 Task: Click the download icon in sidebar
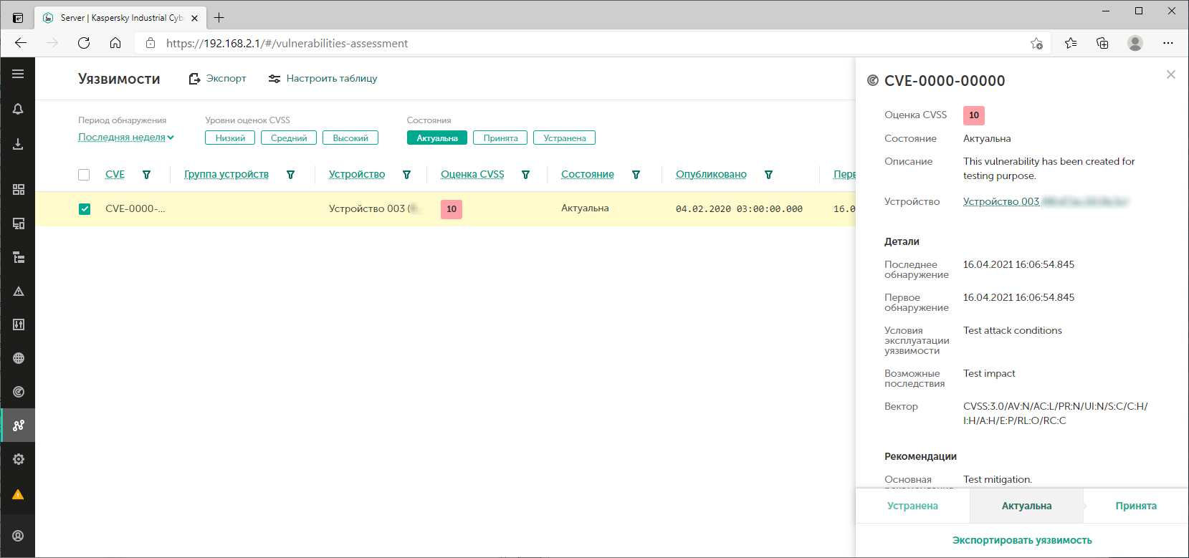pos(18,144)
